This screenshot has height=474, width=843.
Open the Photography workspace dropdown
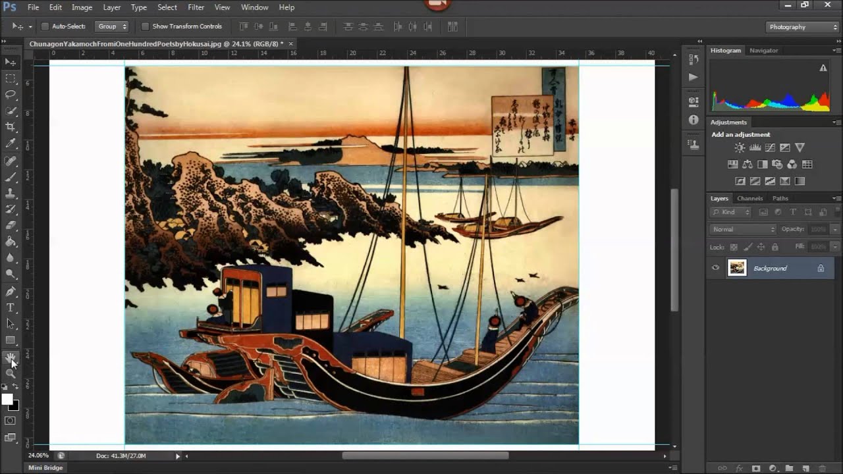coord(802,27)
